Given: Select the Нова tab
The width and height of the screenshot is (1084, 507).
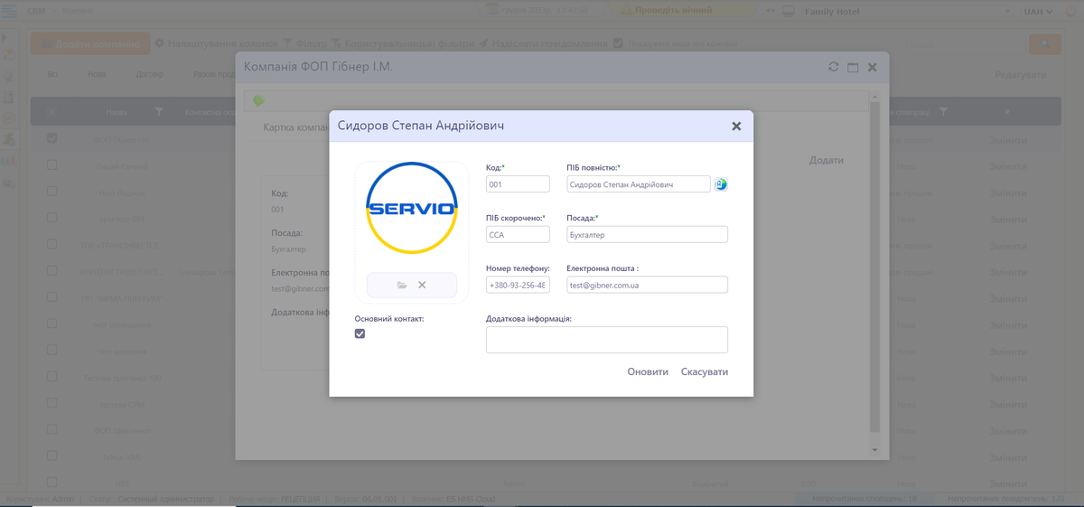Looking at the screenshot, I should click(97, 75).
